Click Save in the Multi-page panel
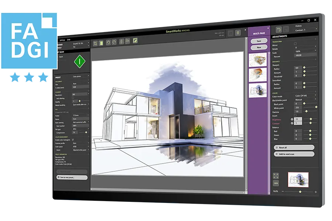332x221 pixels. pyautogui.click(x=259, y=41)
